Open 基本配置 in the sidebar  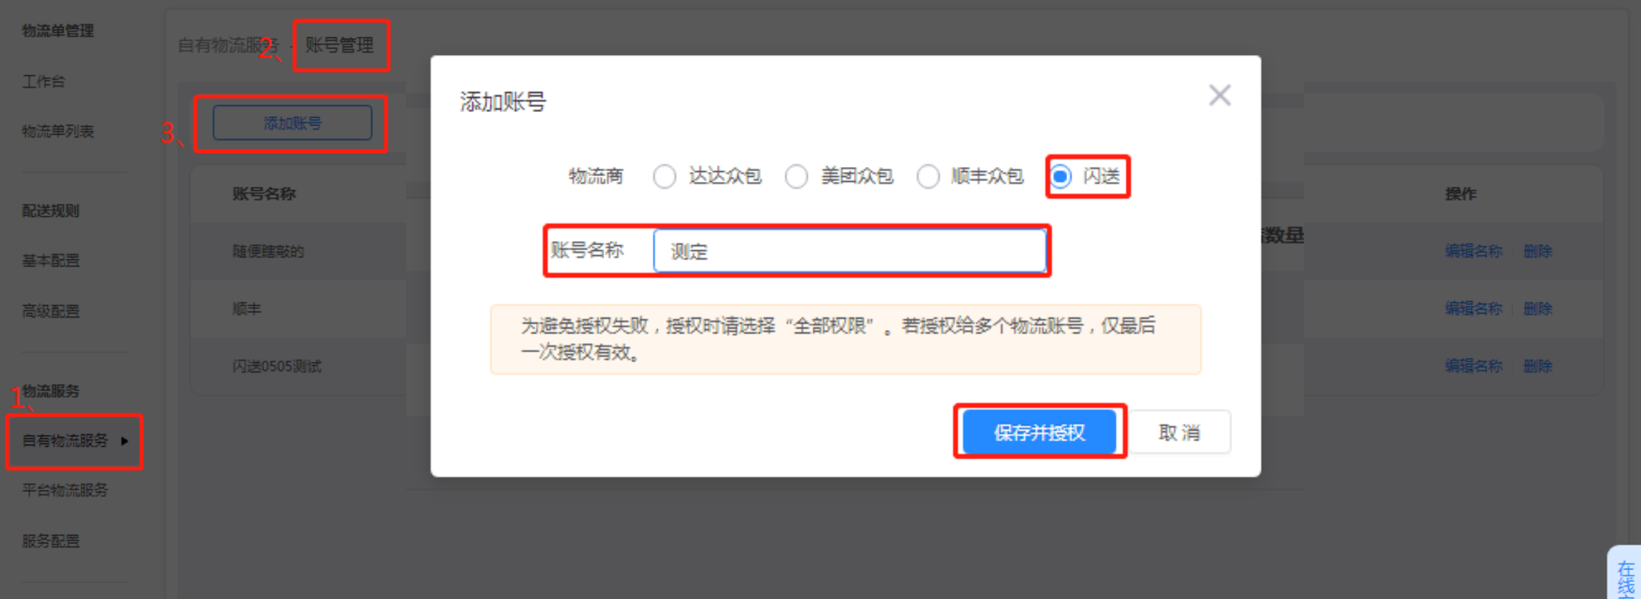click(x=51, y=261)
